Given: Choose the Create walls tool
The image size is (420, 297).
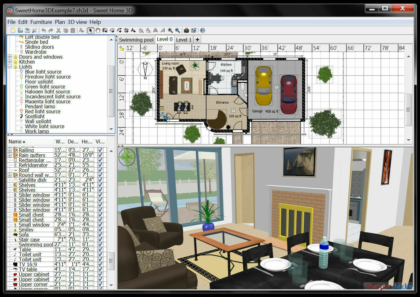Looking at the screenshot, I should pyautogui.click(x=105, y=30).
